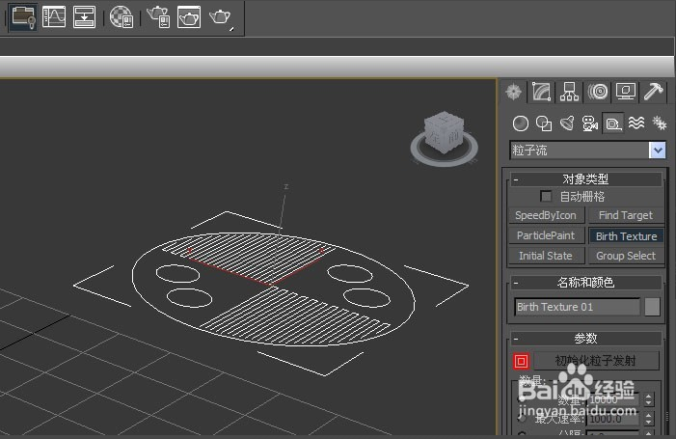Open the Material Editor

click(122, 17)
